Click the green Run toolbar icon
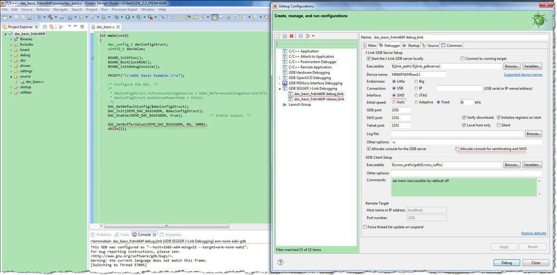 point(128,17)
